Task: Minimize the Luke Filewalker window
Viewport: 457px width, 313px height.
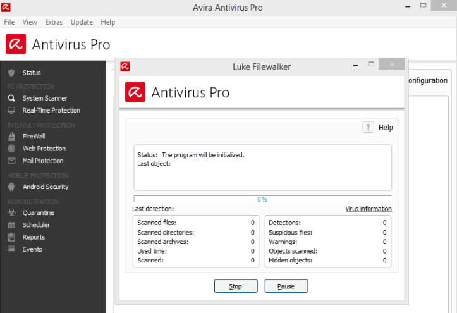Action: coord(355,66)
